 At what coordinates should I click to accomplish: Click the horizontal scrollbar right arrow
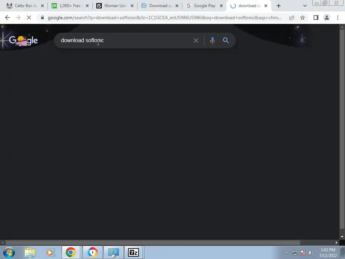point(337,243)
